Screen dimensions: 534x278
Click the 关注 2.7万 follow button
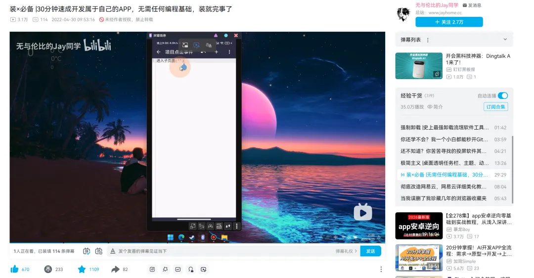pyautogui.click(x=449, y=22)
